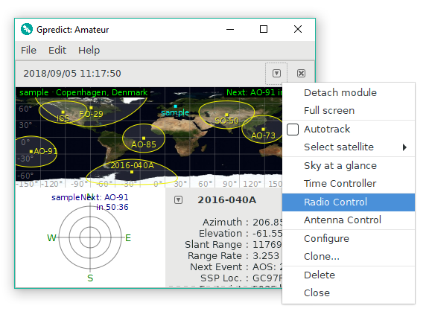Click the SSP Loc. value GC97
The width and height of the screenshot is (429, 326).
(267, 278)
